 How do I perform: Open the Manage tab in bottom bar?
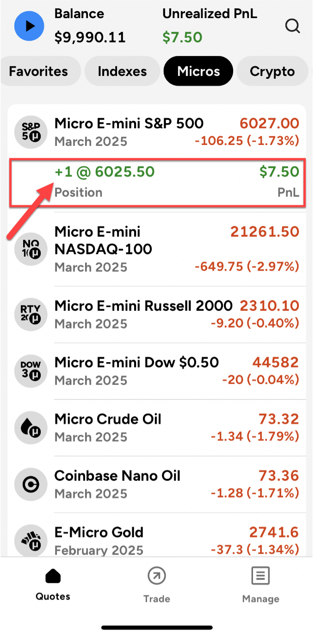pyautogui.click(x=260, y=586)
